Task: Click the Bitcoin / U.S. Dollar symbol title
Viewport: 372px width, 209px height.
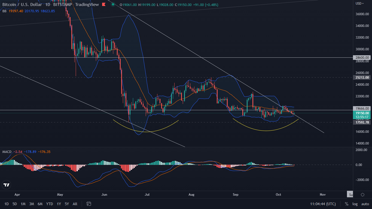Action: (x=22, y=5)
